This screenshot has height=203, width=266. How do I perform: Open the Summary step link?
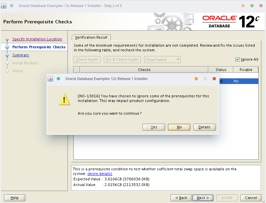pos(21,55)
